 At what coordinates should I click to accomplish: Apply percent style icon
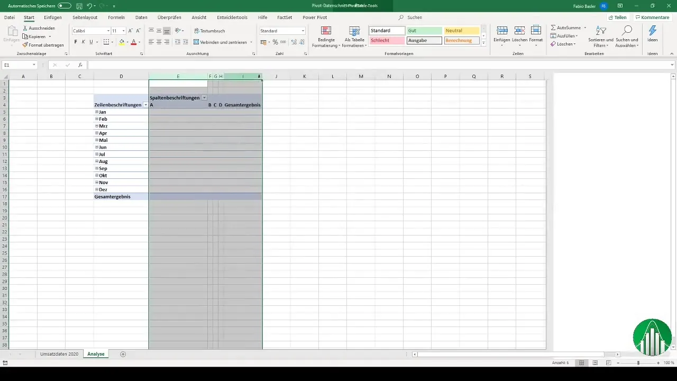pyautogui.click(x=275, y=42)
